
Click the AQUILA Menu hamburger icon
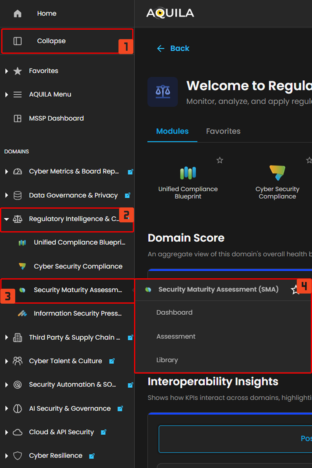pyautogui.click(x=18, y=94)
